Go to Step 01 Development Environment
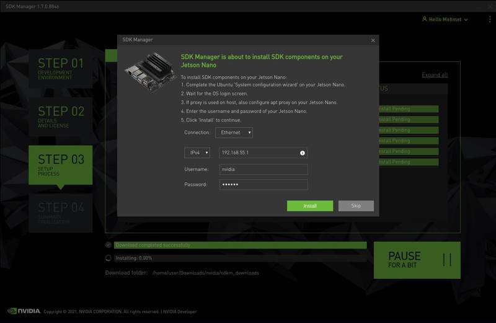This screenshot has width=496, height=323. pyautogui.click(x=60, y=68)
